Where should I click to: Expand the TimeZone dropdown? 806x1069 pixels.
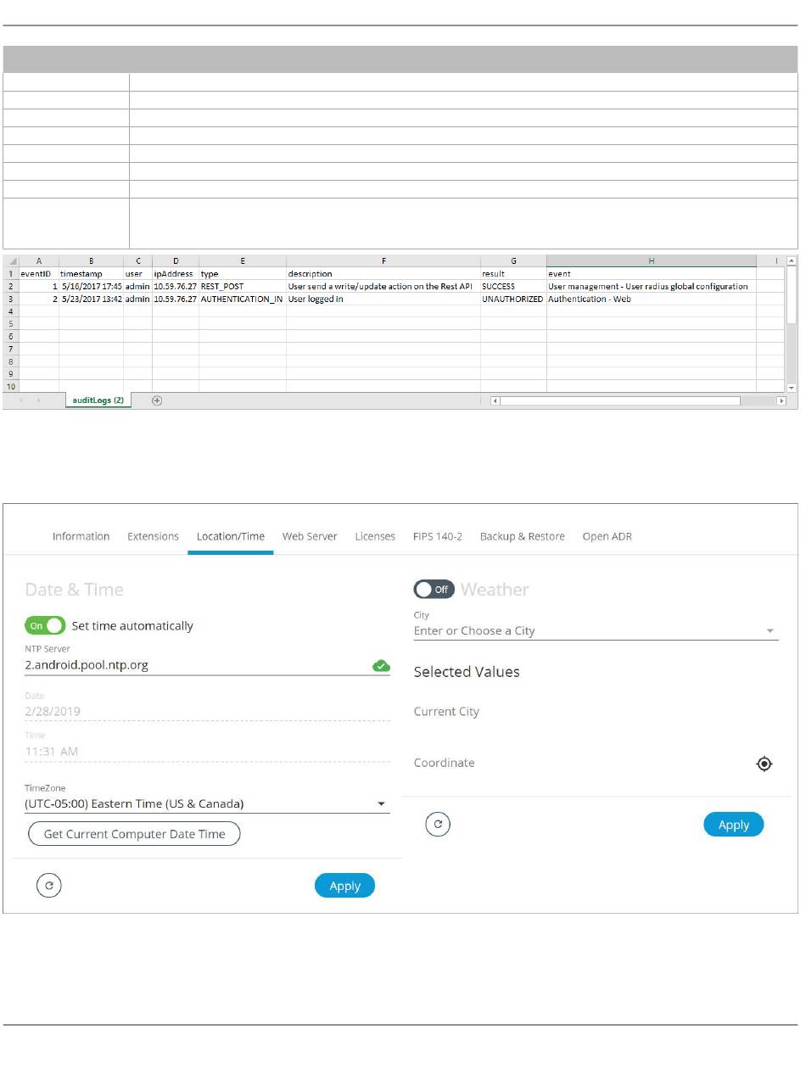(x=381, y=803)
